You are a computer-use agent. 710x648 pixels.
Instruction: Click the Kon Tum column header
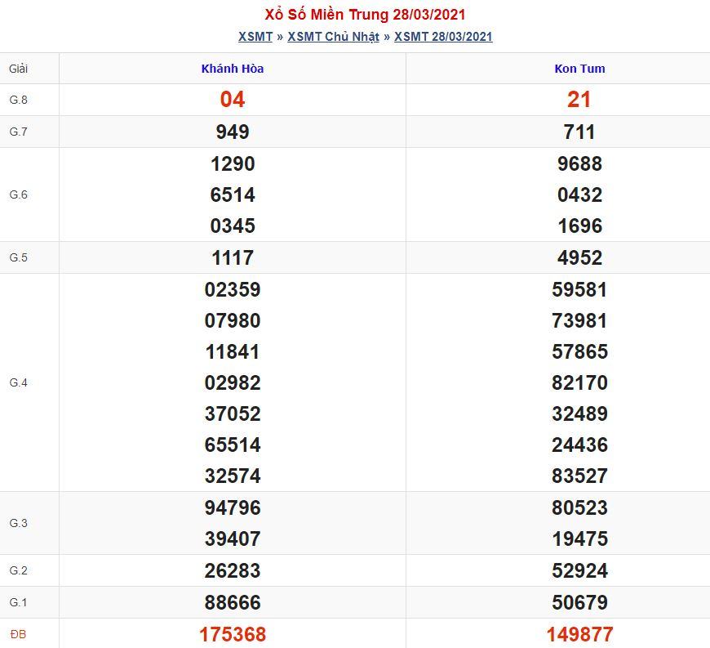click(x=579, y=69)
